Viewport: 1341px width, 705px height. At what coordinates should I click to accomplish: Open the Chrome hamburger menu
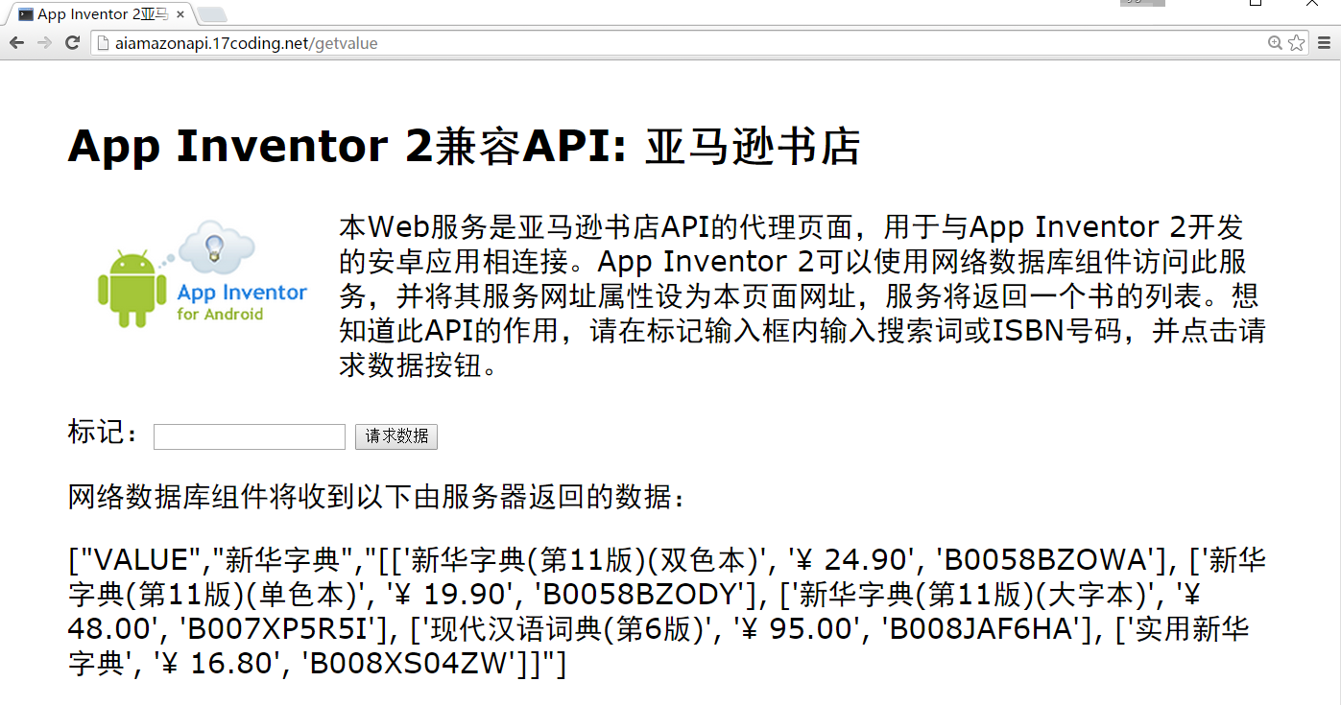pyautogui.click(x=1325, y=43)
